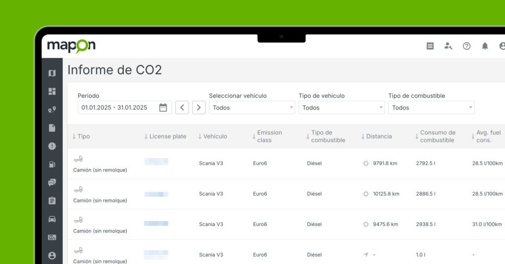Sort by Avg. fuel cons. column

tap(486, 136)
